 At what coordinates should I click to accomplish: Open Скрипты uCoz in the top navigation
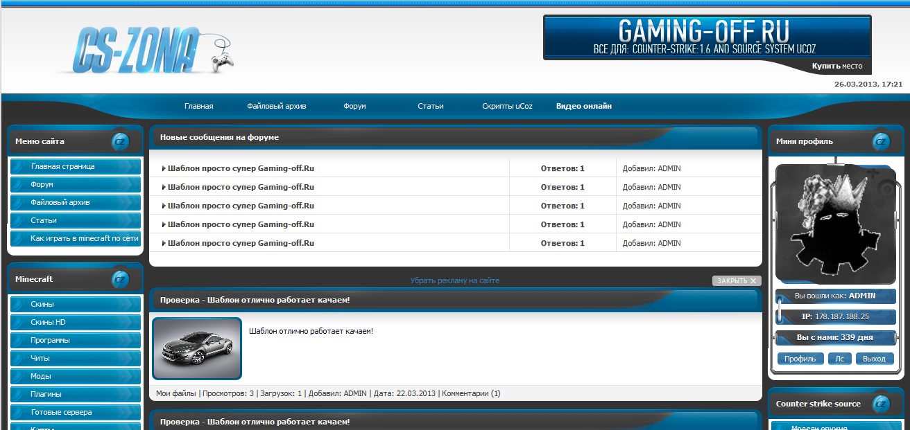pos(507,107)
